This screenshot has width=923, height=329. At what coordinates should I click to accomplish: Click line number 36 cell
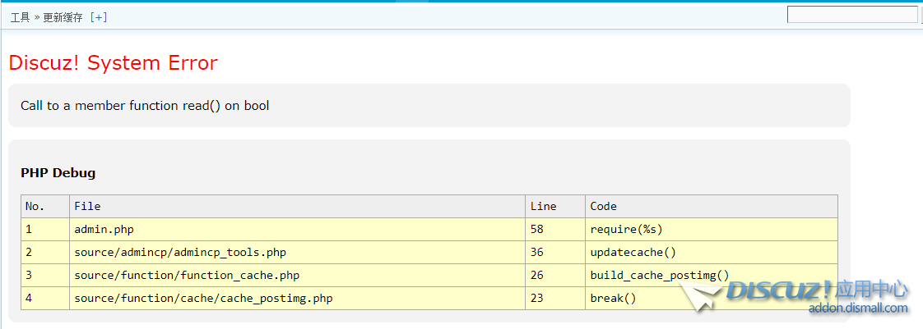tap(555, 252)
